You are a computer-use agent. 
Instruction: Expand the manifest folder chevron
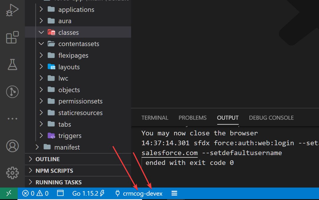[37, 147]
